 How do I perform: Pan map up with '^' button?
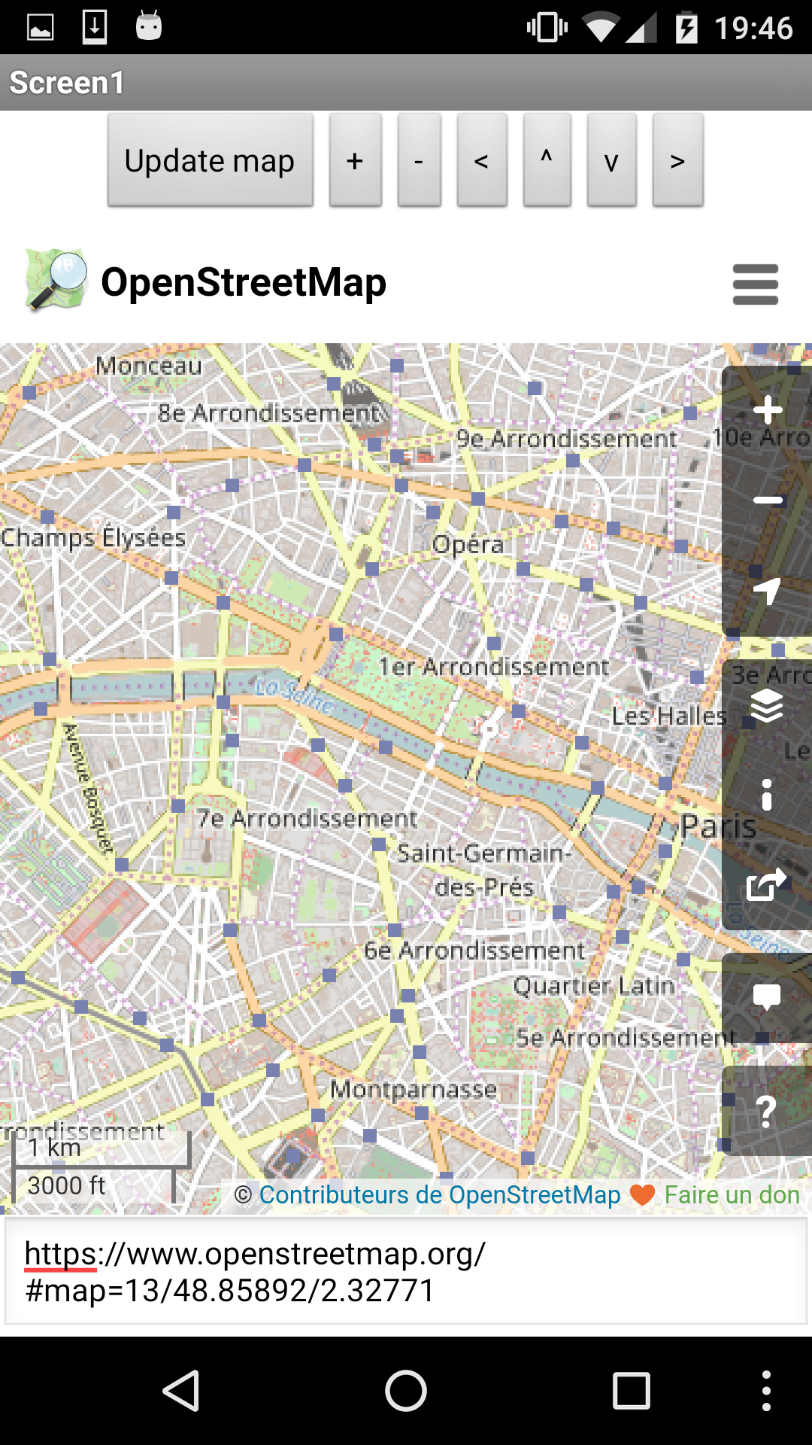click(x=547, y=160)
